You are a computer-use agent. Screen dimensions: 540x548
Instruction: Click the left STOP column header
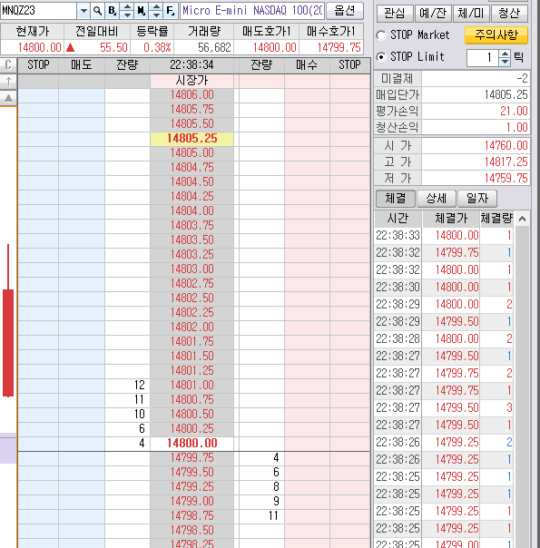pyautogui.click(x=38, y=65)
